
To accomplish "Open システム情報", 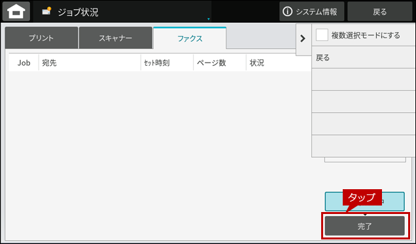I will 312,12.
